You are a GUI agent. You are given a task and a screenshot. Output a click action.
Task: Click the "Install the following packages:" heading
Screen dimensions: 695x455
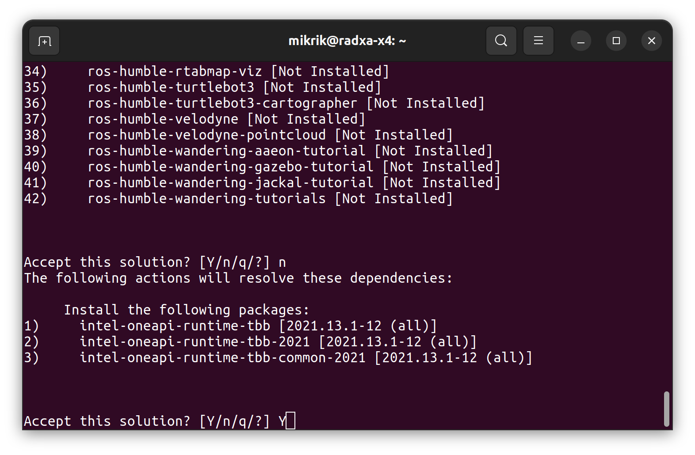[x=187, y=310]
